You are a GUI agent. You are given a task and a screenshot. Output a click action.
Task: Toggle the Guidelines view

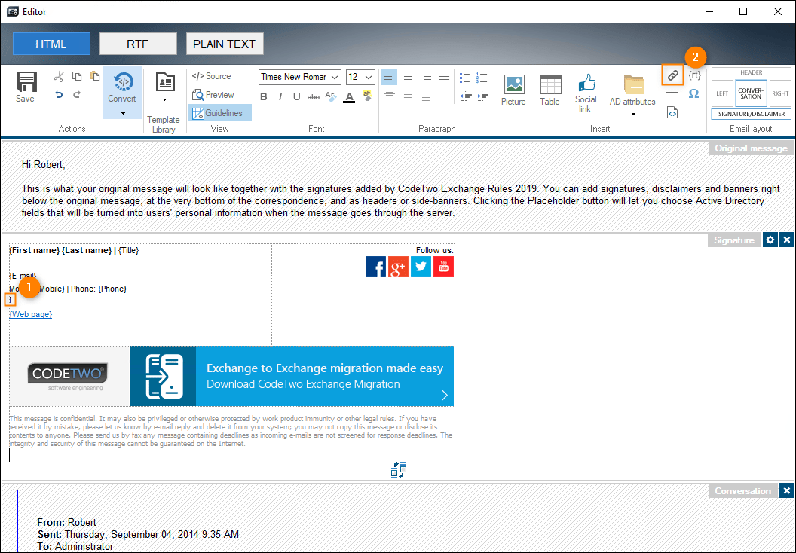click(218, 112)
